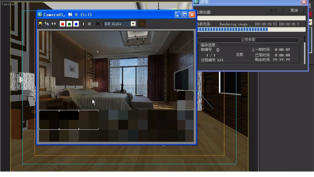Click the background color swatch in render toolbar
The image size is (314, 177).
[142, 24]
